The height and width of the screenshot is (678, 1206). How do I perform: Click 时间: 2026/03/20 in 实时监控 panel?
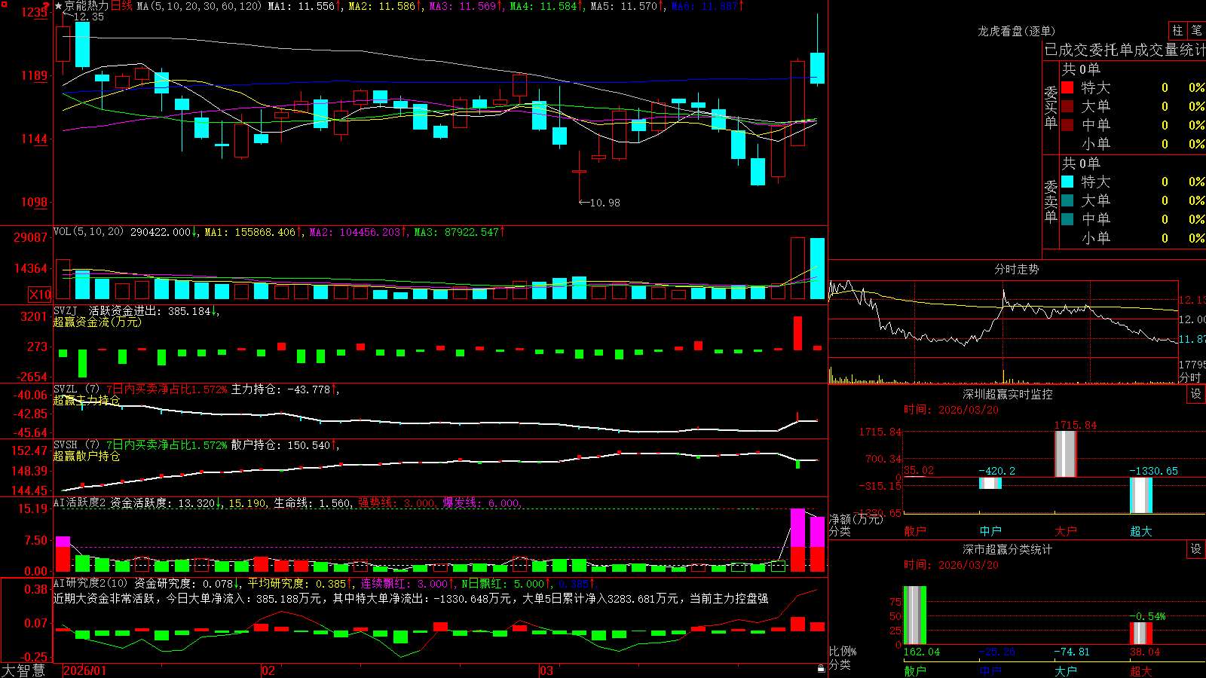(951, 410)
